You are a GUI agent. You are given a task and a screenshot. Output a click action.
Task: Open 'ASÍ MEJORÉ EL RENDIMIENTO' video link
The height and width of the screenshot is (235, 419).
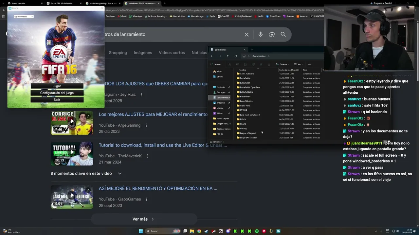(158, 188)
